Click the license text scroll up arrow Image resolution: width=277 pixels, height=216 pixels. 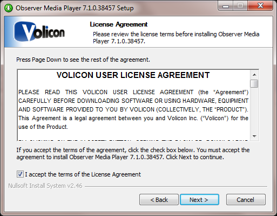254,75
